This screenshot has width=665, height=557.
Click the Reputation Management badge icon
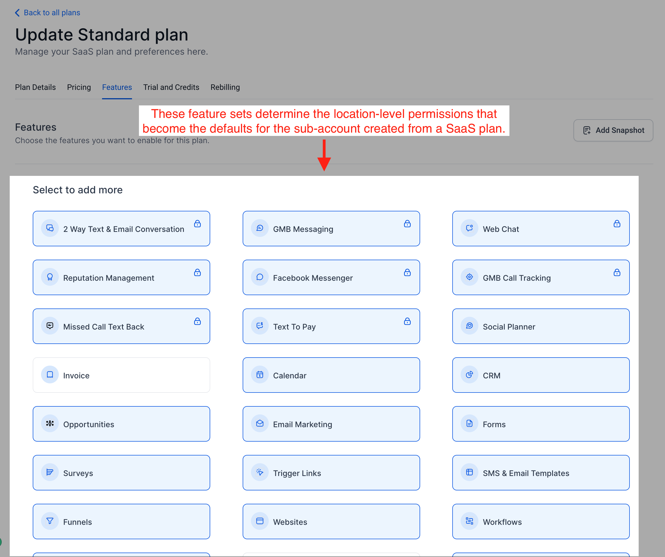(x=50, y=277)
